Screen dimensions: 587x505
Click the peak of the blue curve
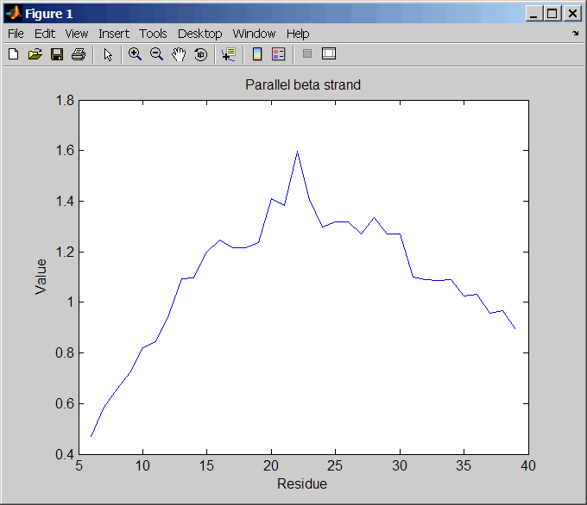pyautogui.click(x=297, y=152)
